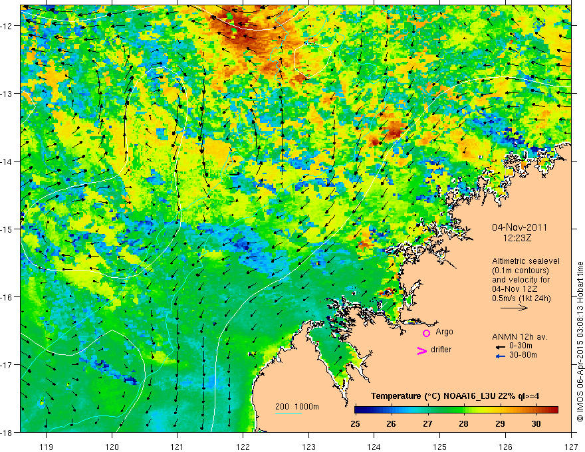The image size is (585, 452).
Task: Click the cyan 200 1000m depth contour line sample
Action: point(289,413)
